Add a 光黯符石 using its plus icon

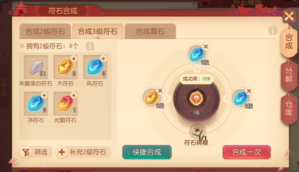click(74, 95)
